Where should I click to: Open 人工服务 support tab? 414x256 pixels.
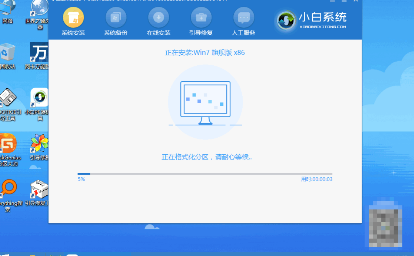tap(243, 22)
